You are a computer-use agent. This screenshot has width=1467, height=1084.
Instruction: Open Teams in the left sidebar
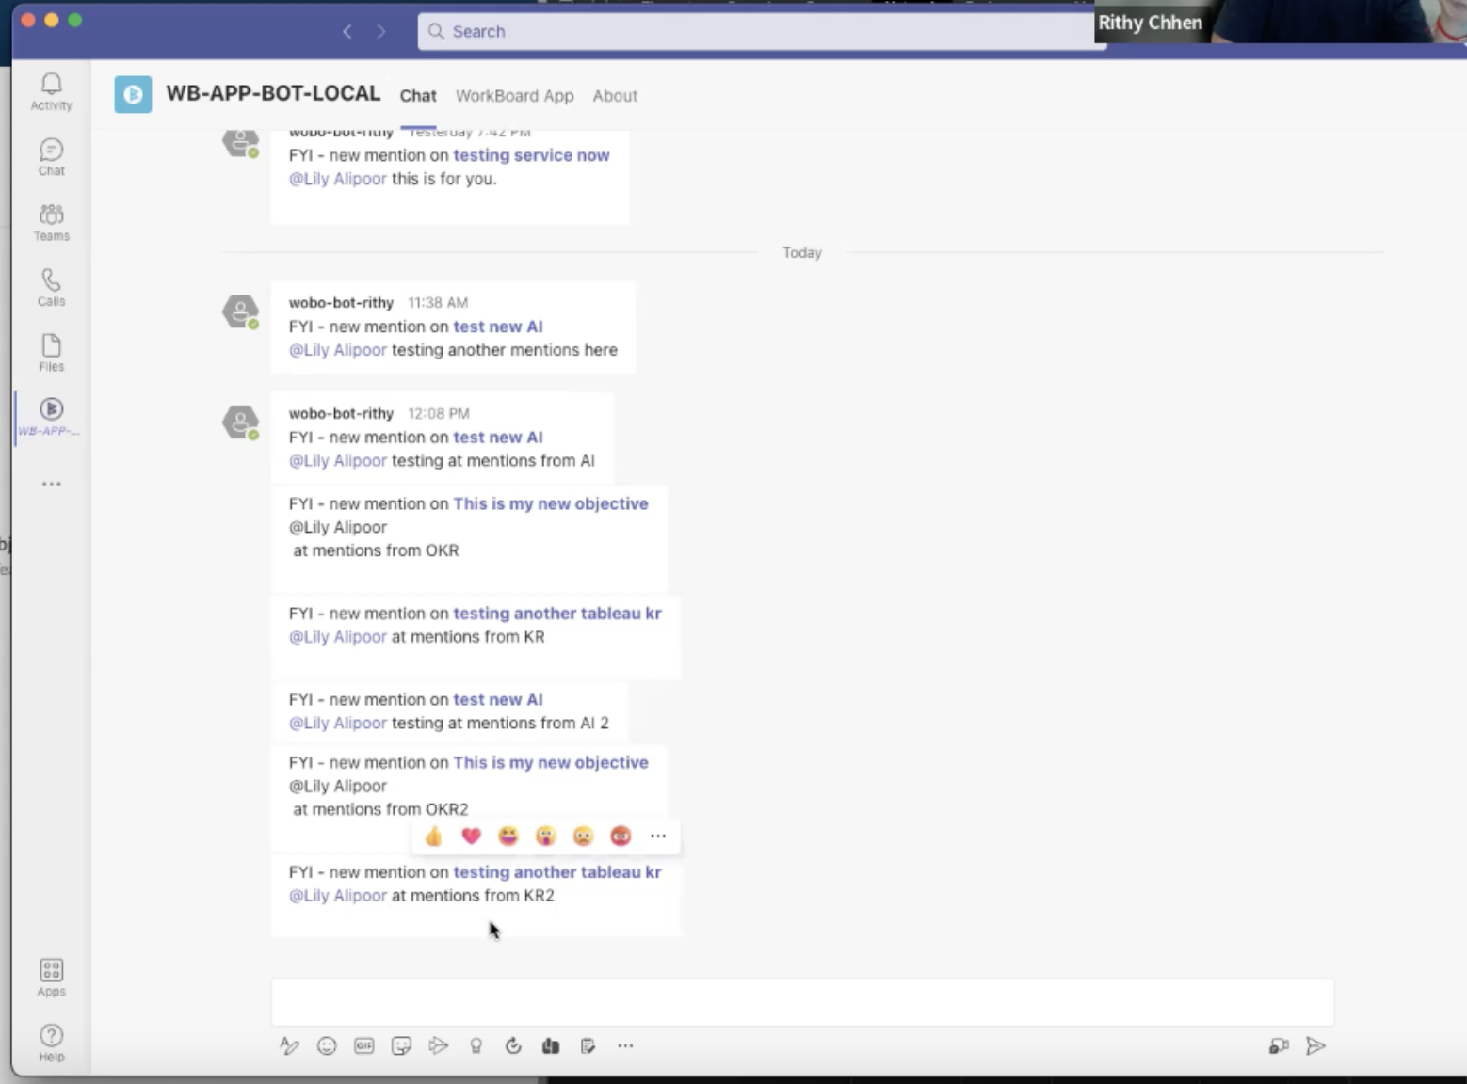pos(51,222)
